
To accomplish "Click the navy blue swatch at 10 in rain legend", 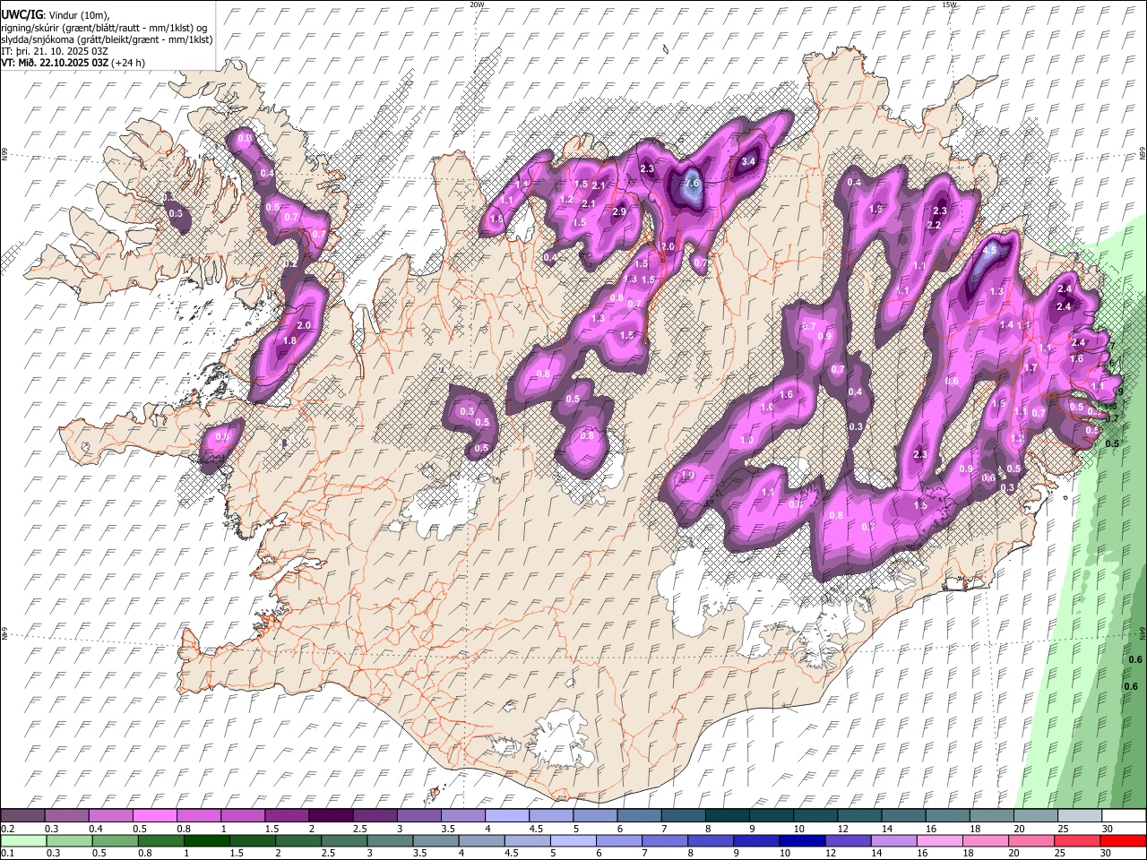I will (x=801, y=840).
